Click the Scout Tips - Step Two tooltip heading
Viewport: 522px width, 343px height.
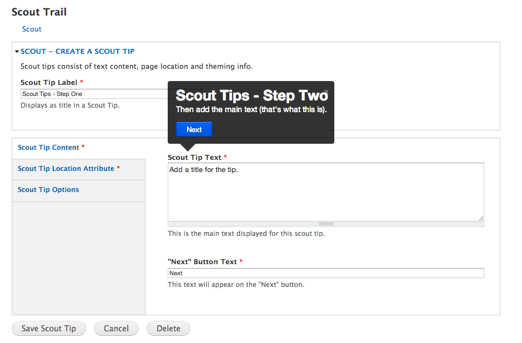[252, 95]
